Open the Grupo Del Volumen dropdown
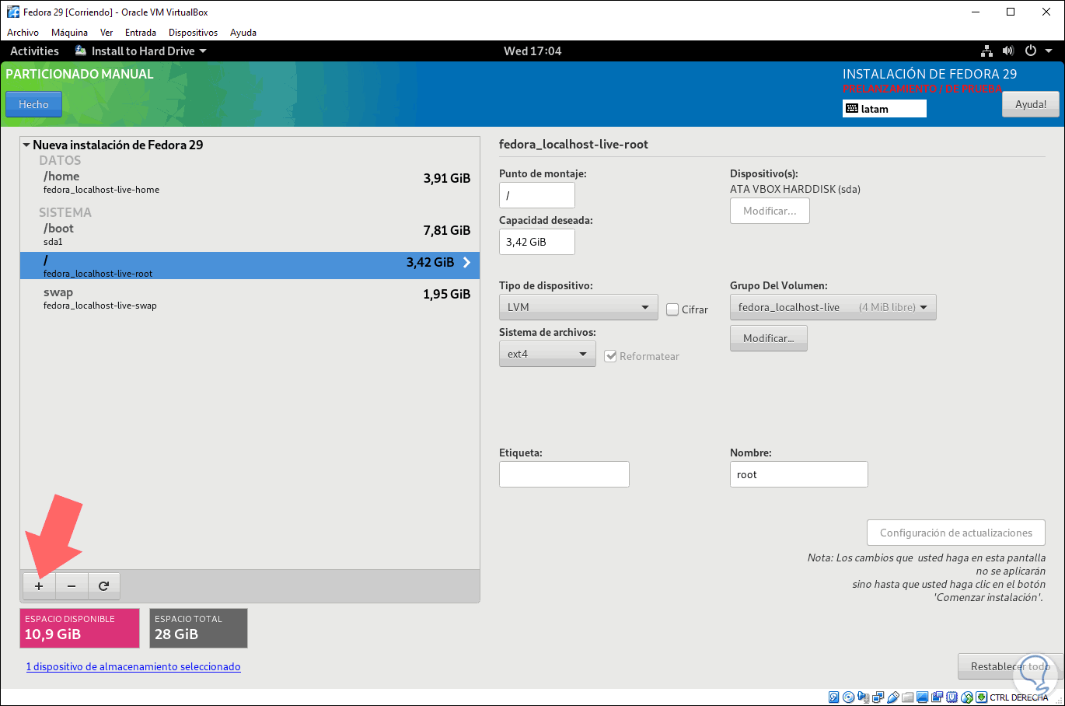 [x=833, y=307]
